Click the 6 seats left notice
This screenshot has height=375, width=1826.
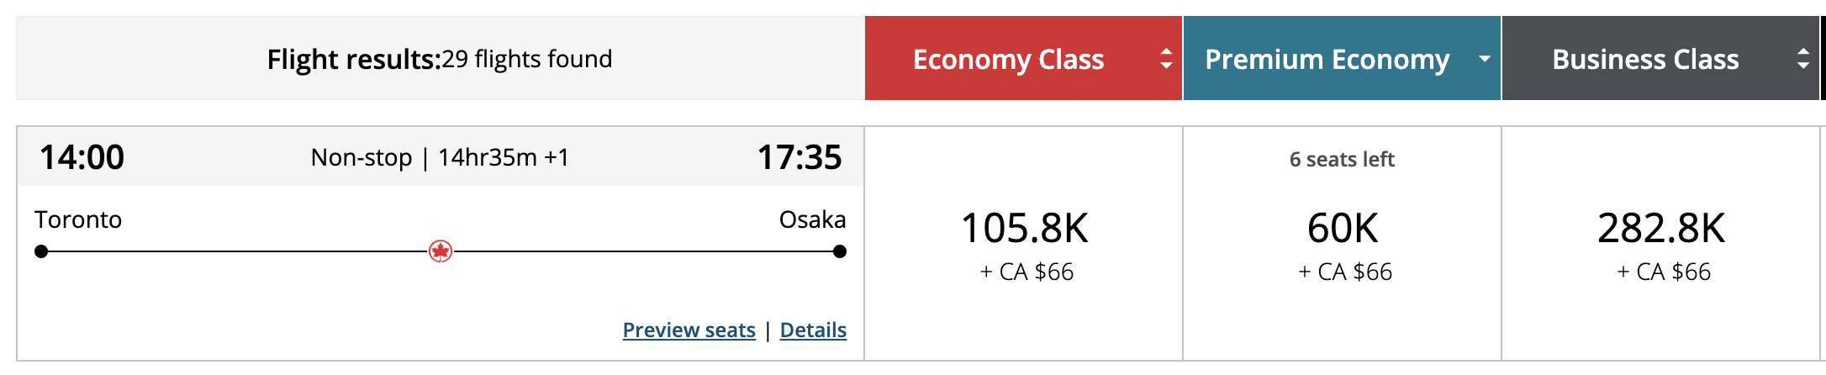click(1342, 160)
